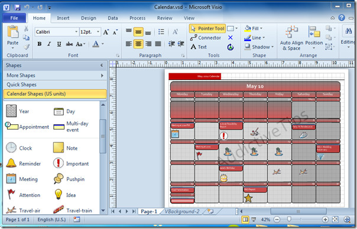Image resolution: width=357 pixels, height=229 pixels.
Task: Select the Pushpin shape
Action: tap(69, 179)
